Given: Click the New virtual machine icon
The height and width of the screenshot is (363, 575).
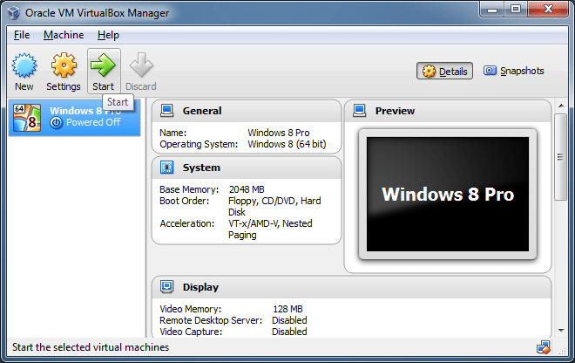Looking at the screenshot, I should click(x=24, y=65).
